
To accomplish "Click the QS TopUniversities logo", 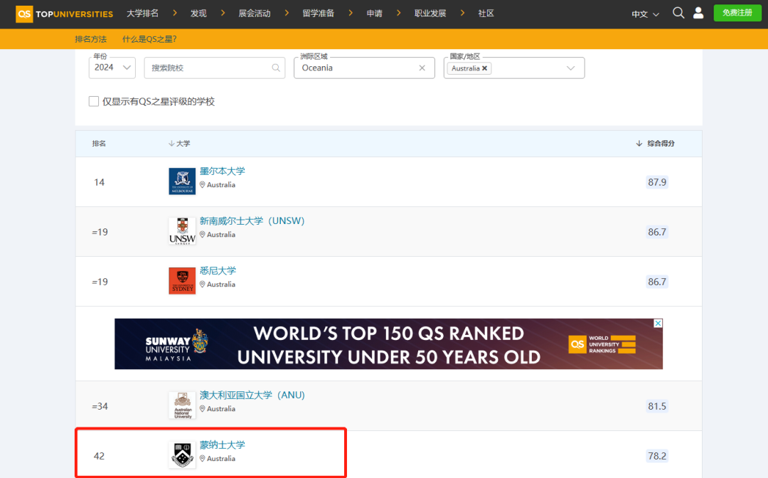I will [x=64, y=14].
